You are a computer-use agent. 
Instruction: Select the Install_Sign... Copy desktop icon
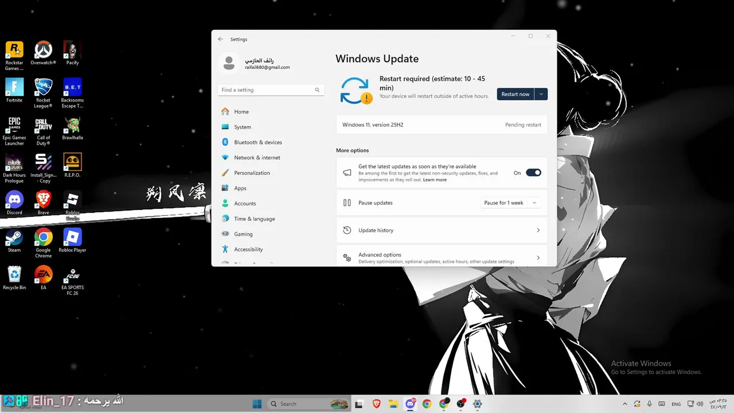43,168
